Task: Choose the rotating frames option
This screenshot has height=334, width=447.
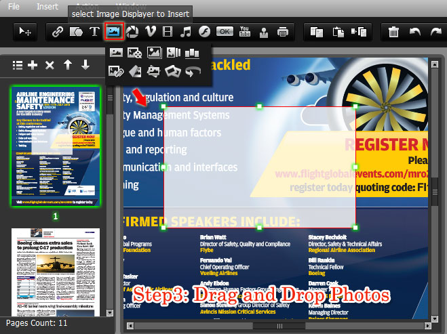Action: (173, 71)
